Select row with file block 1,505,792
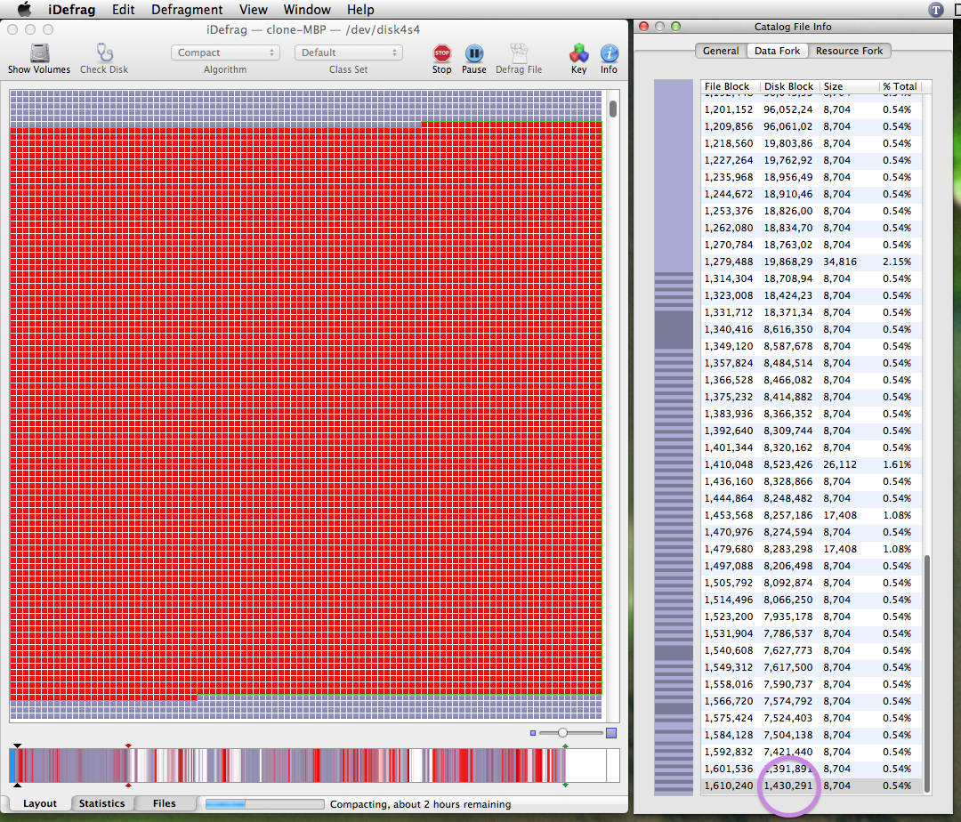 tap(812, 583)
